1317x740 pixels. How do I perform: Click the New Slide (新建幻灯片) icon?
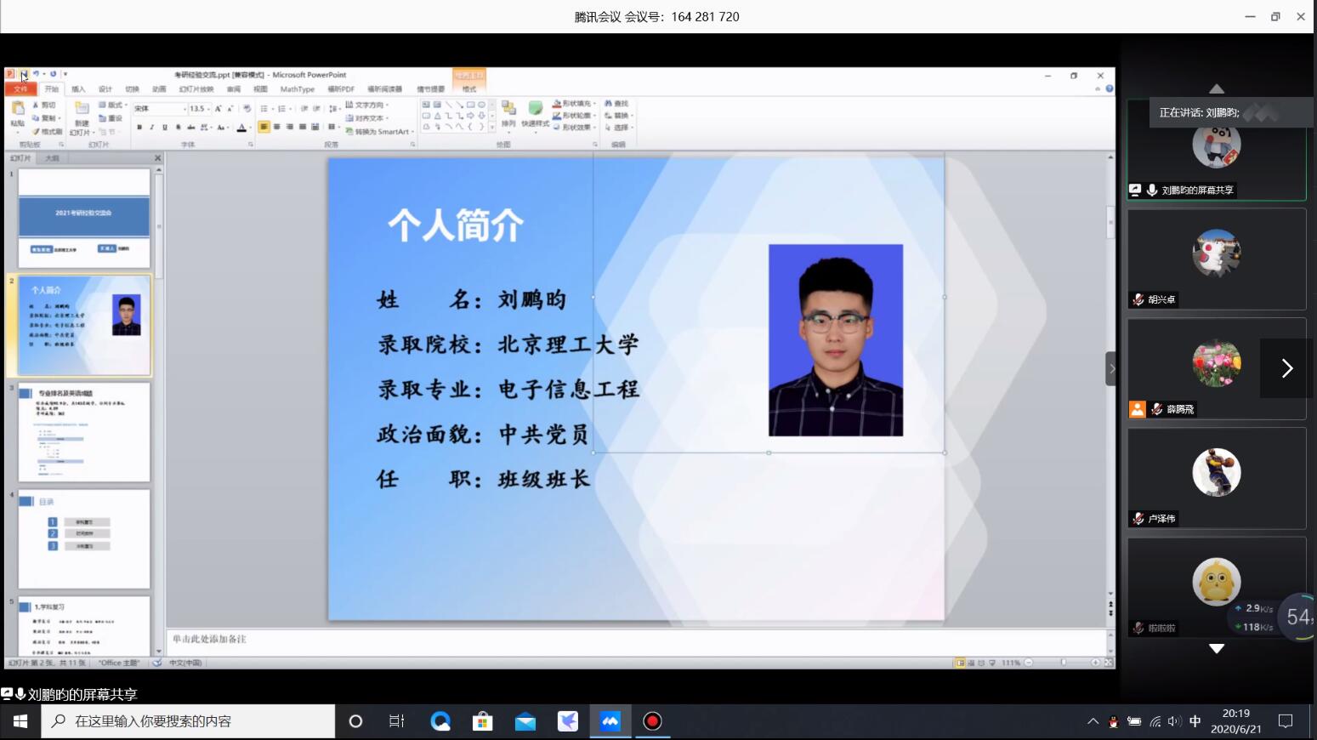(x=82, y=110)
